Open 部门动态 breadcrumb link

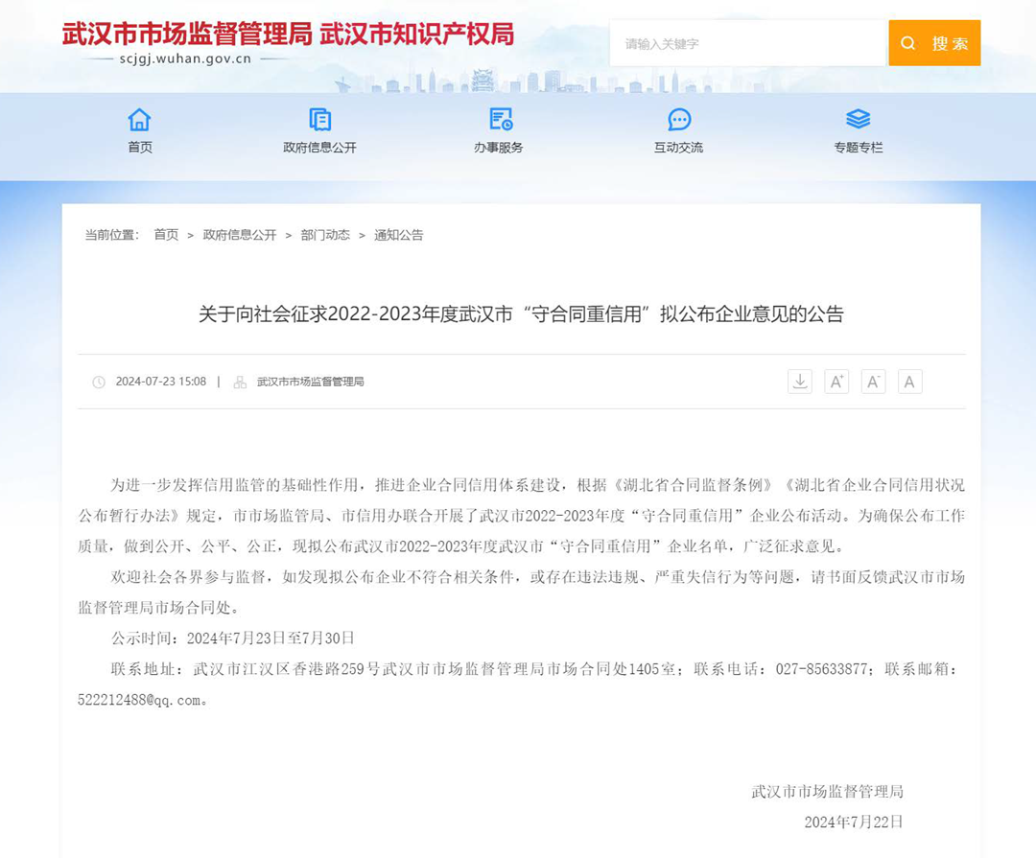(x=325, y=235)
